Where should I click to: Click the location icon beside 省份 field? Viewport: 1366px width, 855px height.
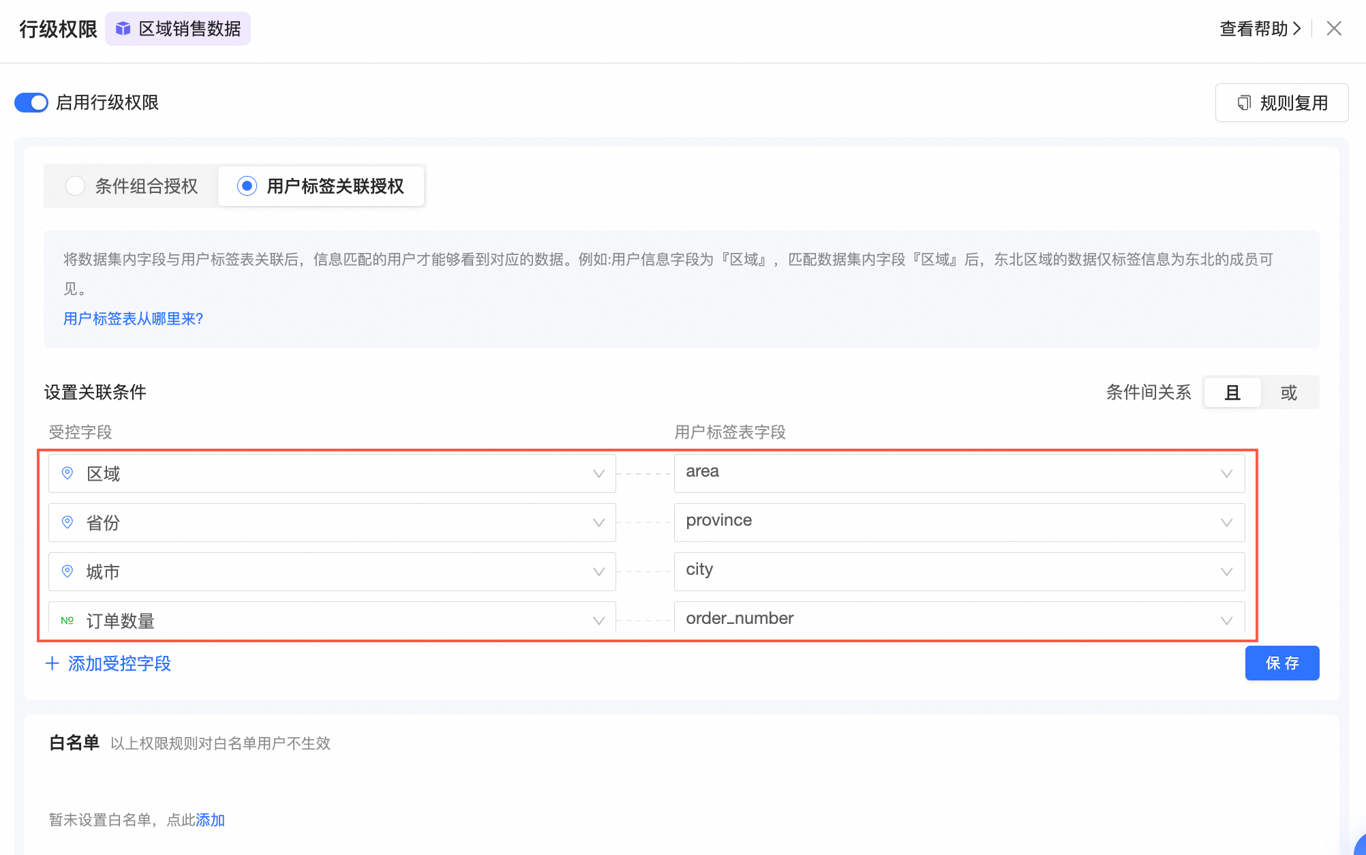[67, 522]
